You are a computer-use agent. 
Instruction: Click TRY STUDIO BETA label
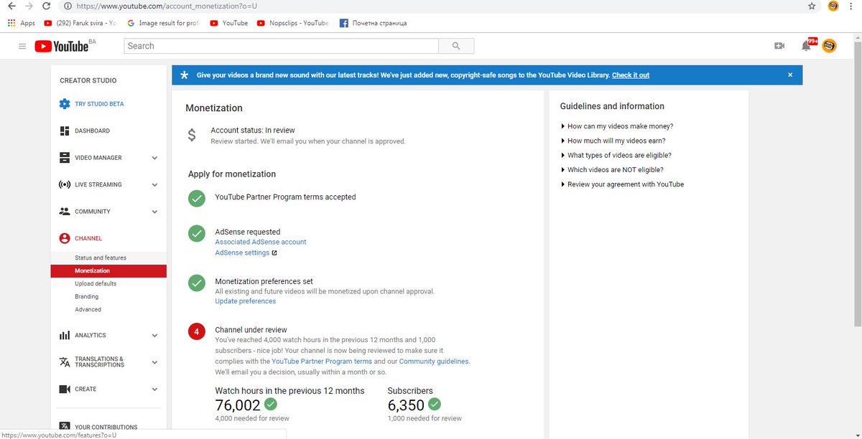(99, 104)
